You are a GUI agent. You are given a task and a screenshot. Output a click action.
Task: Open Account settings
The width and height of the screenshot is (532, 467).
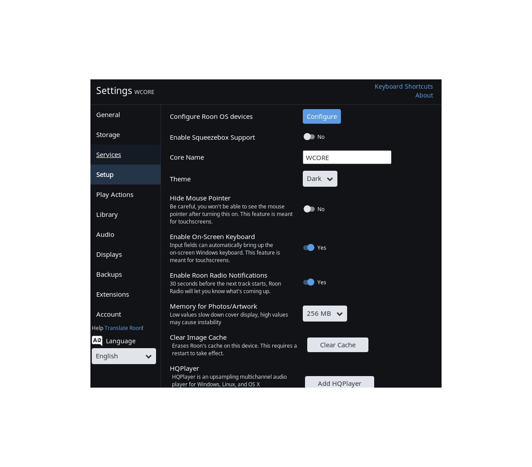(x=125, y=314)
